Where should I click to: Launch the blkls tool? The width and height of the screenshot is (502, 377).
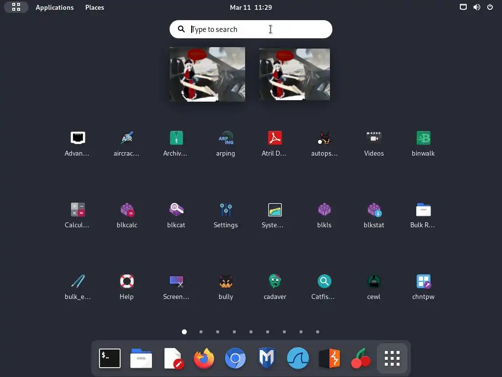pyautogui.click(x=325, y=210)
